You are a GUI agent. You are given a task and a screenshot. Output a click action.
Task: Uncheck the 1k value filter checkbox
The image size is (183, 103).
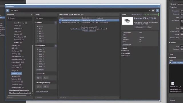click(37, 26)
